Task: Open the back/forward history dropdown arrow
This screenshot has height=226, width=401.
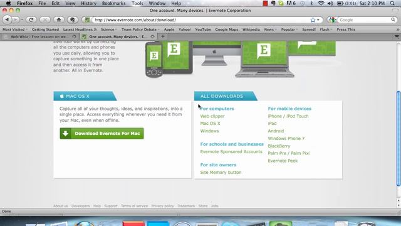Action: (22, 19)
